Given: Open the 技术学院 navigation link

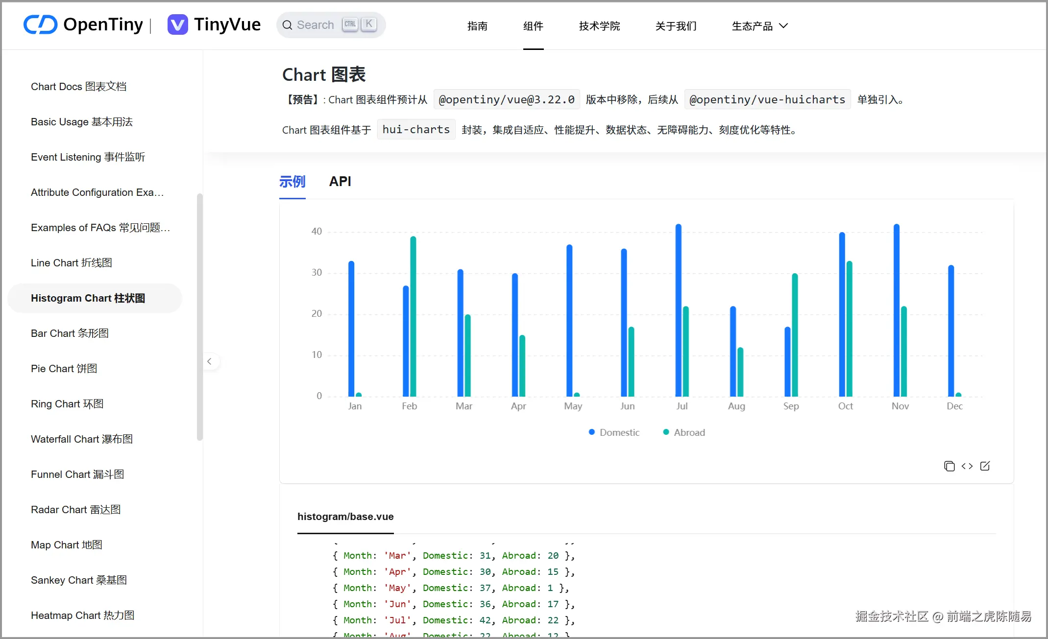Looking at the screenshot, I should (599, 26).
